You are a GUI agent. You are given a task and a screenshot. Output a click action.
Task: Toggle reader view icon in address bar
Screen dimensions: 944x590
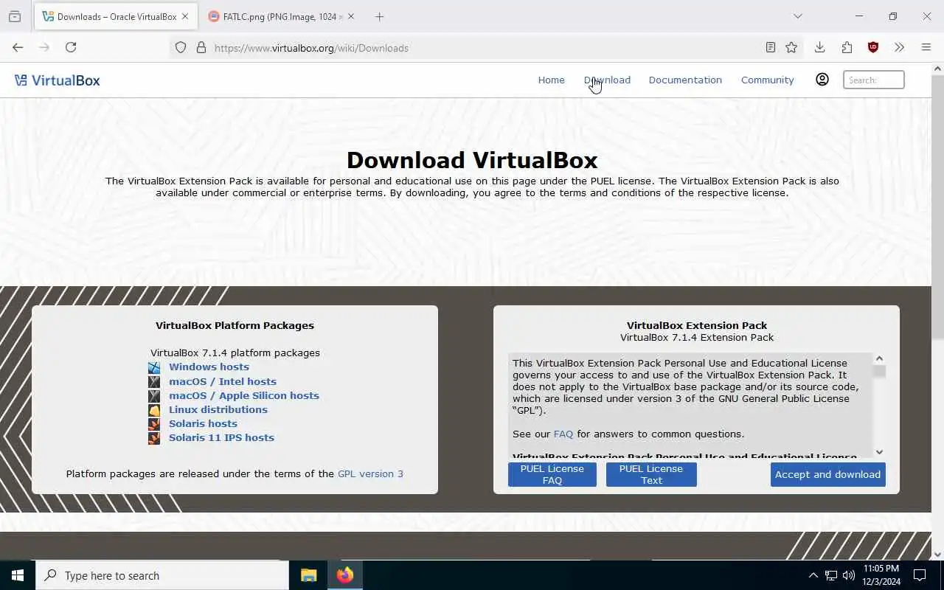coord(771,48)
